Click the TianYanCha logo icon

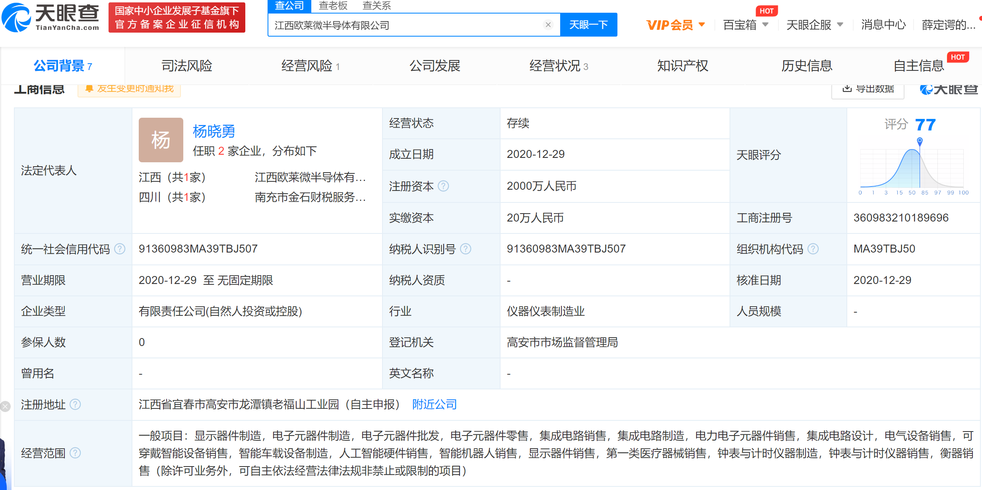click(16, 17)
